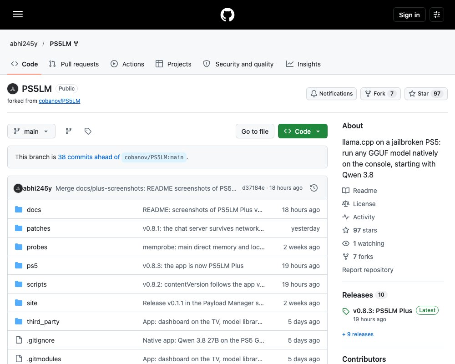
Task: Click the .gitmodules file icon
Action: pos(19,359)
